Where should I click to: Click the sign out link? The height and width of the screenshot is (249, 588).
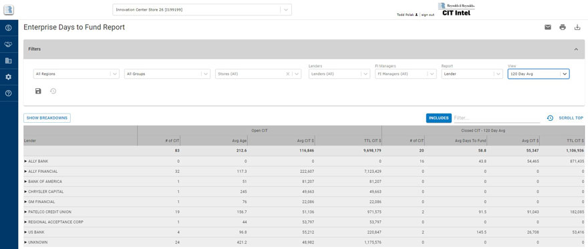428,15
